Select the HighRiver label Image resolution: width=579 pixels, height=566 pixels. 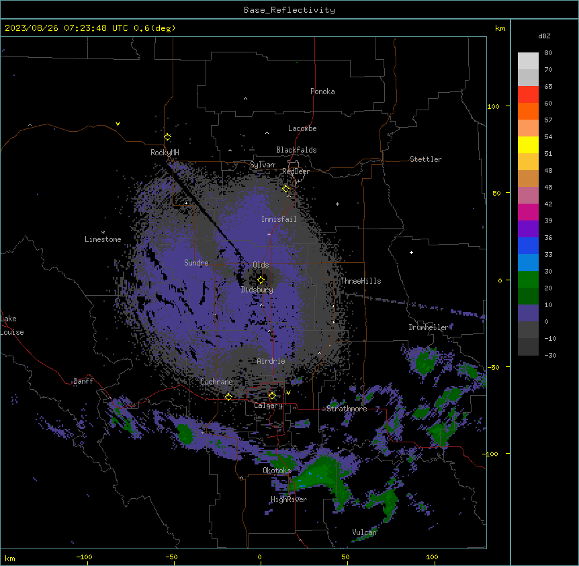pyautogui.click(x=289, y=499)
